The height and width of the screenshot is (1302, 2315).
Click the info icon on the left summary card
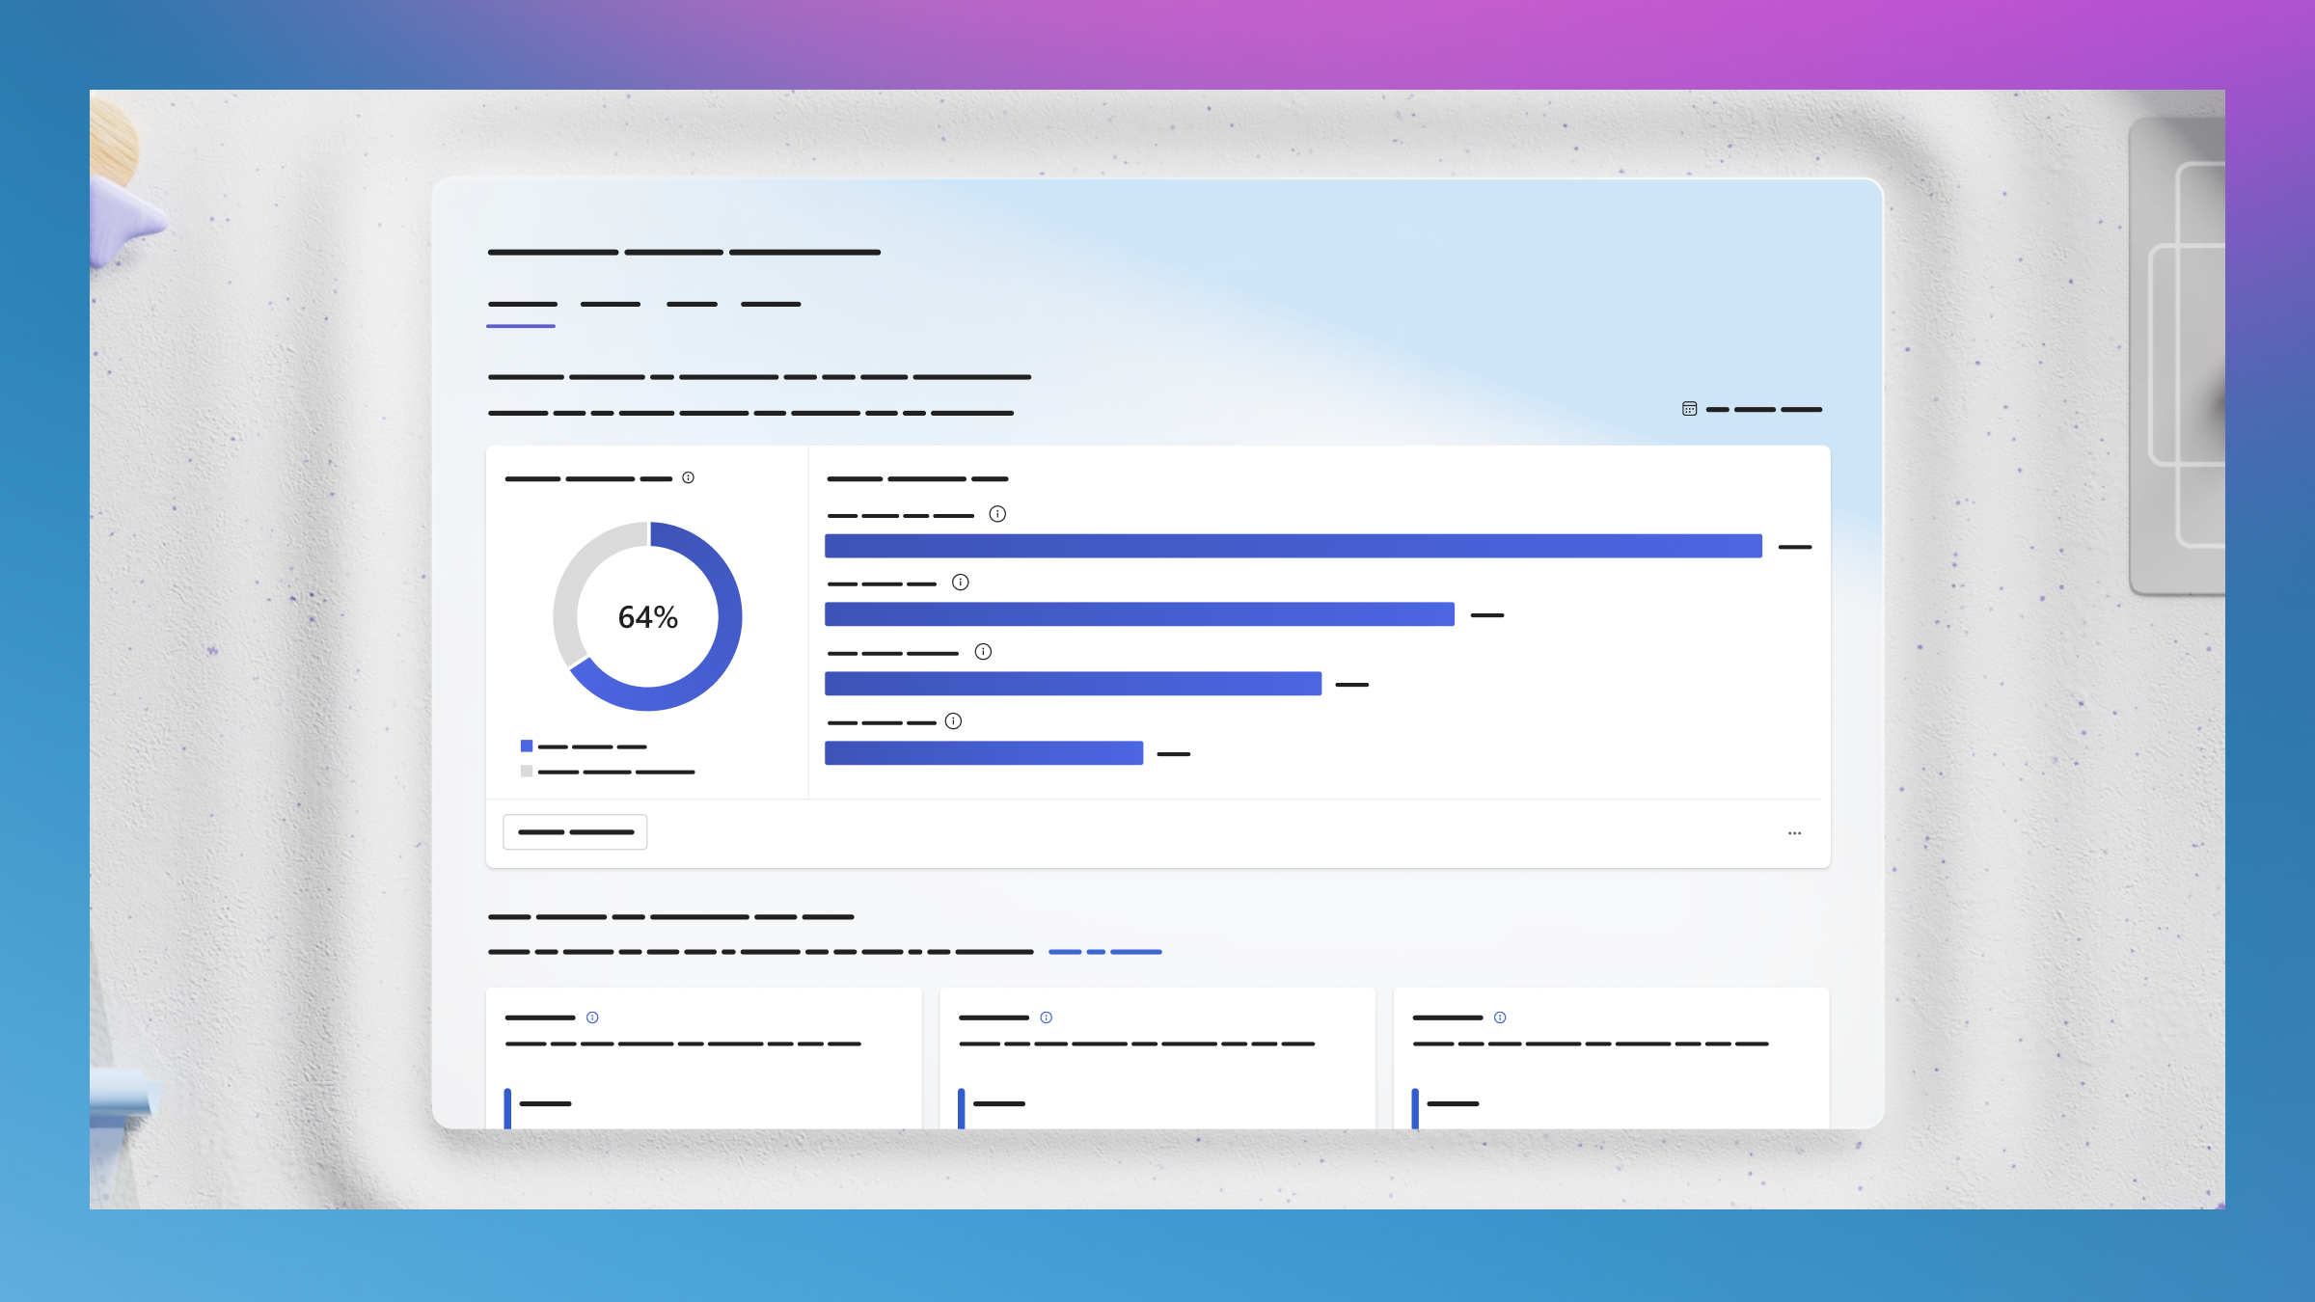[594, 1017]
